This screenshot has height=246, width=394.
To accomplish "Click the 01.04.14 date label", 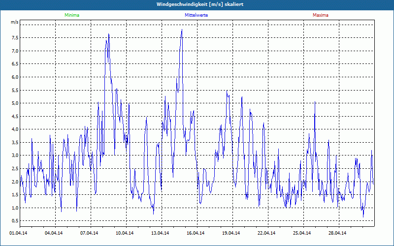I will tap(18, 233).
